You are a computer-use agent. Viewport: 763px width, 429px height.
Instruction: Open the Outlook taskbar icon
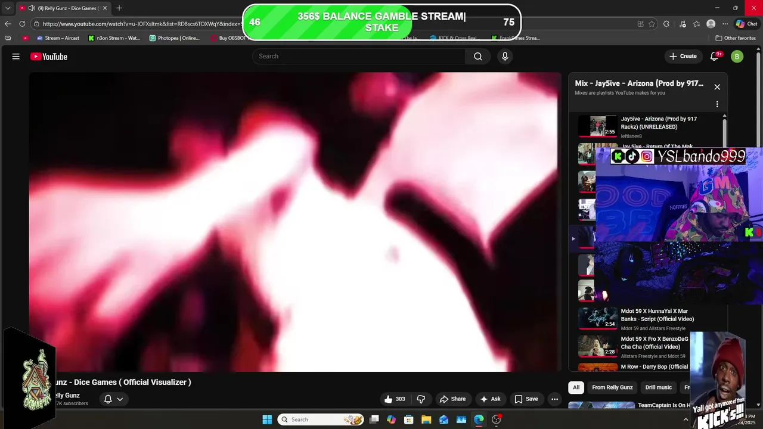point(443,419)
